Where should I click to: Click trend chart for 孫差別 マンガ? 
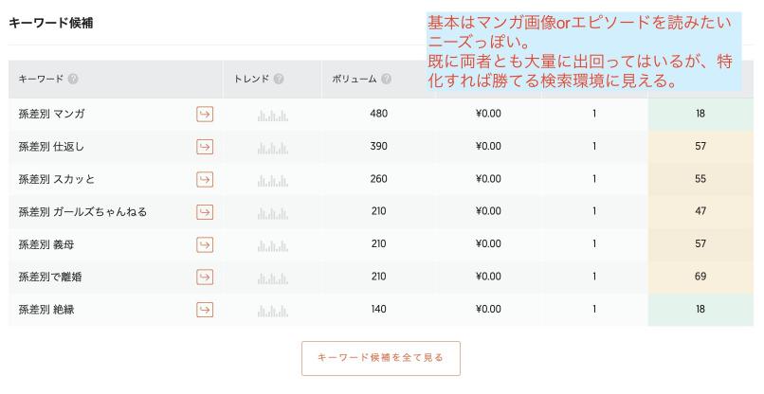(273, 116)
